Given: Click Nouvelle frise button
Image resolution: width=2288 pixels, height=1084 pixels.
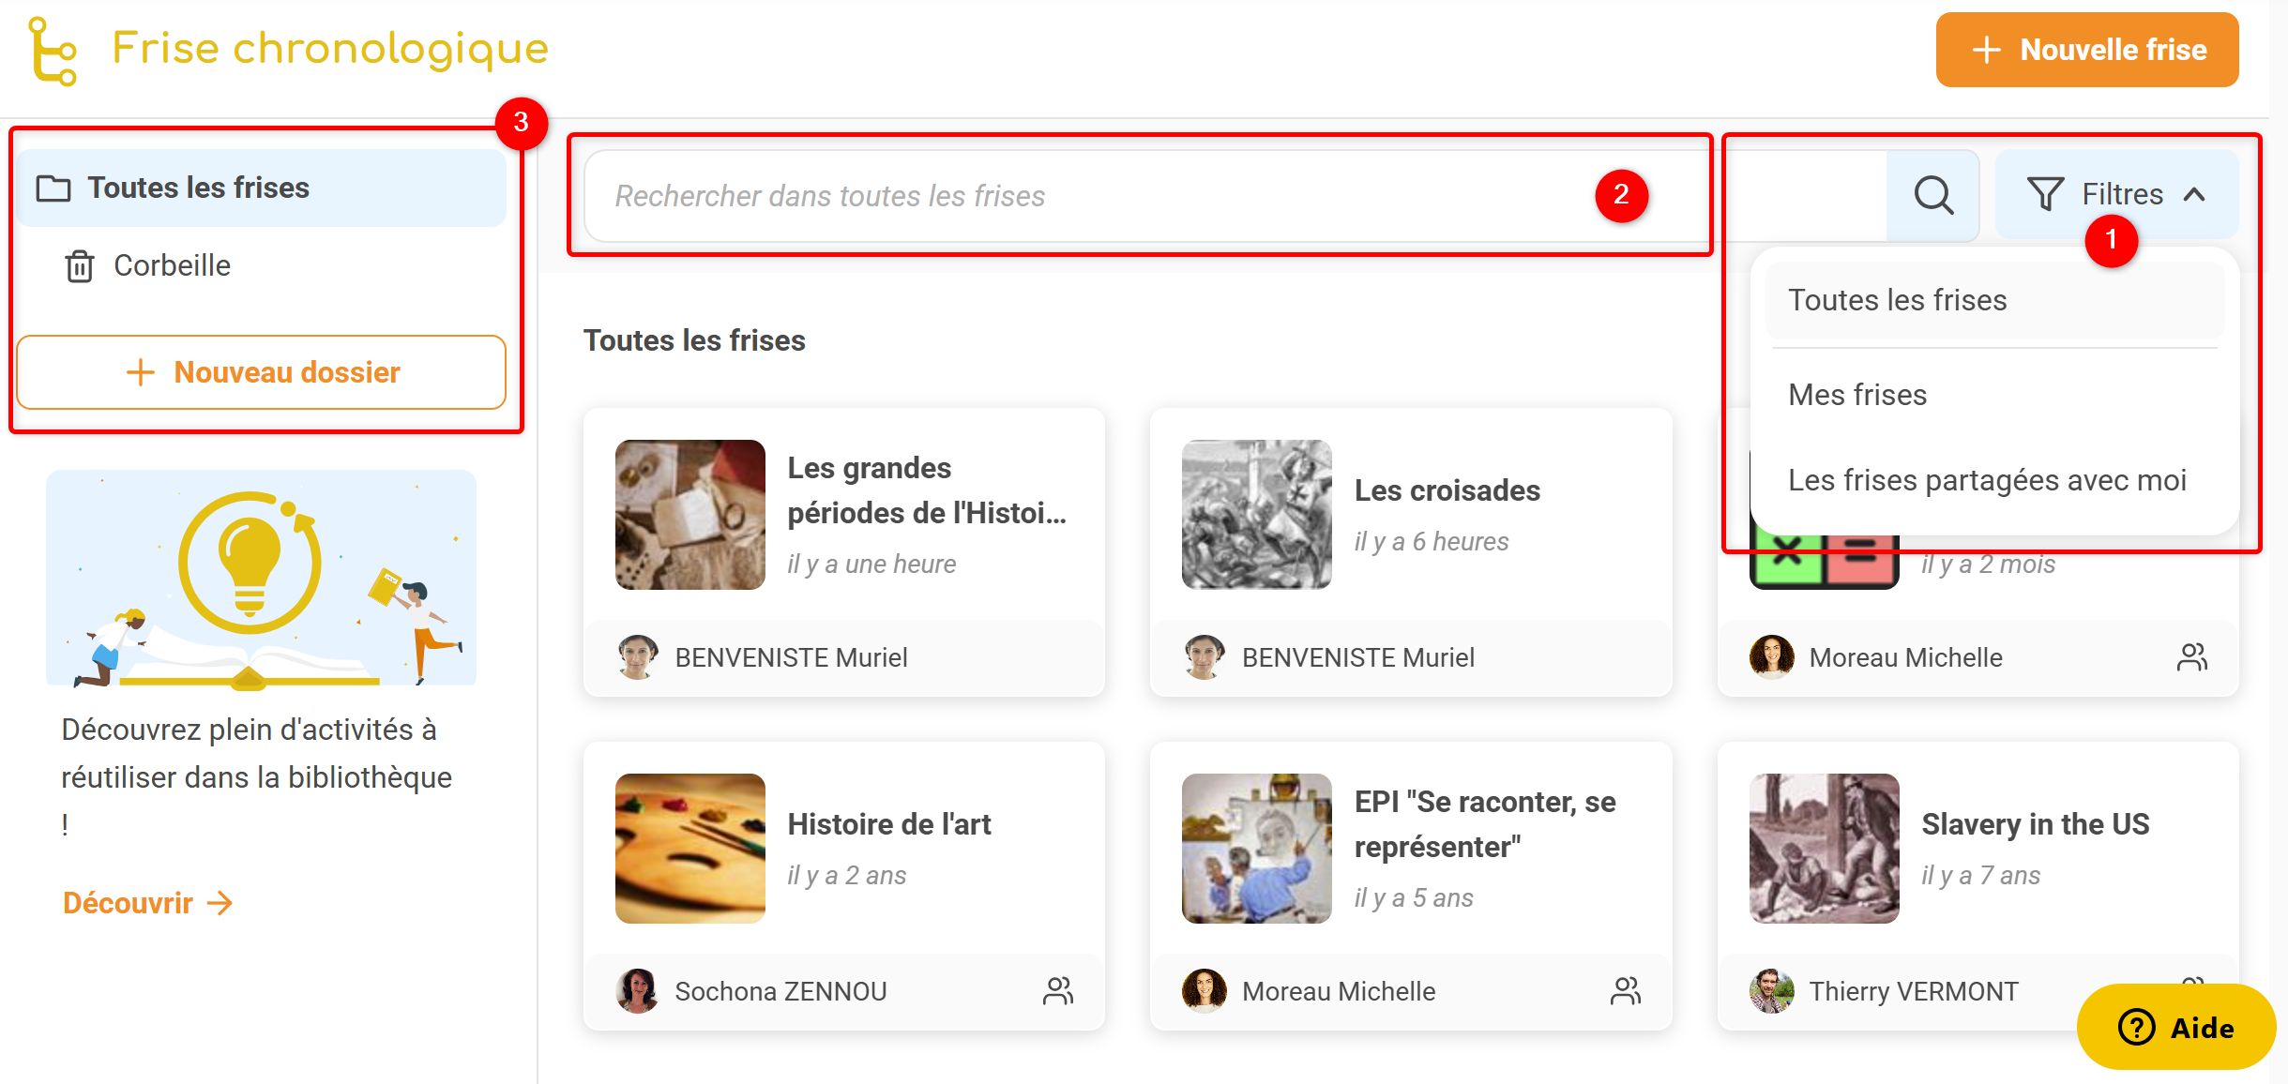Looking at the screenshot, I should (x=2086, y=50).
